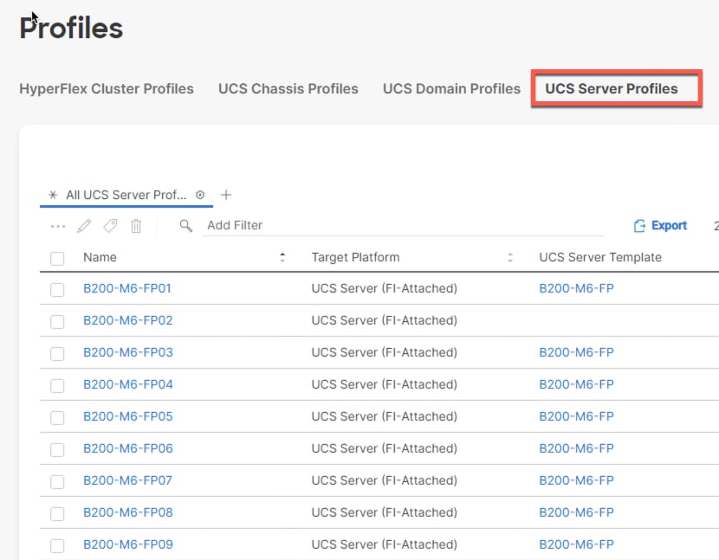Click the Export icon

[x=640, y=226]
